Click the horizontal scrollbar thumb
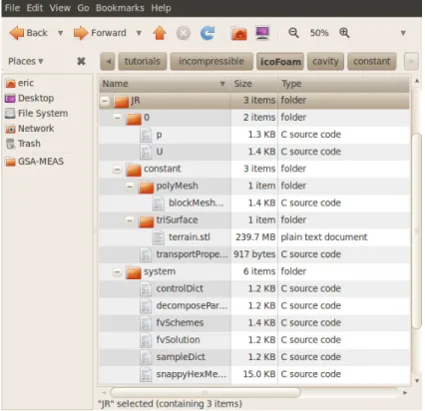This screenshot has height=411, width=425. tap(206, 393)
